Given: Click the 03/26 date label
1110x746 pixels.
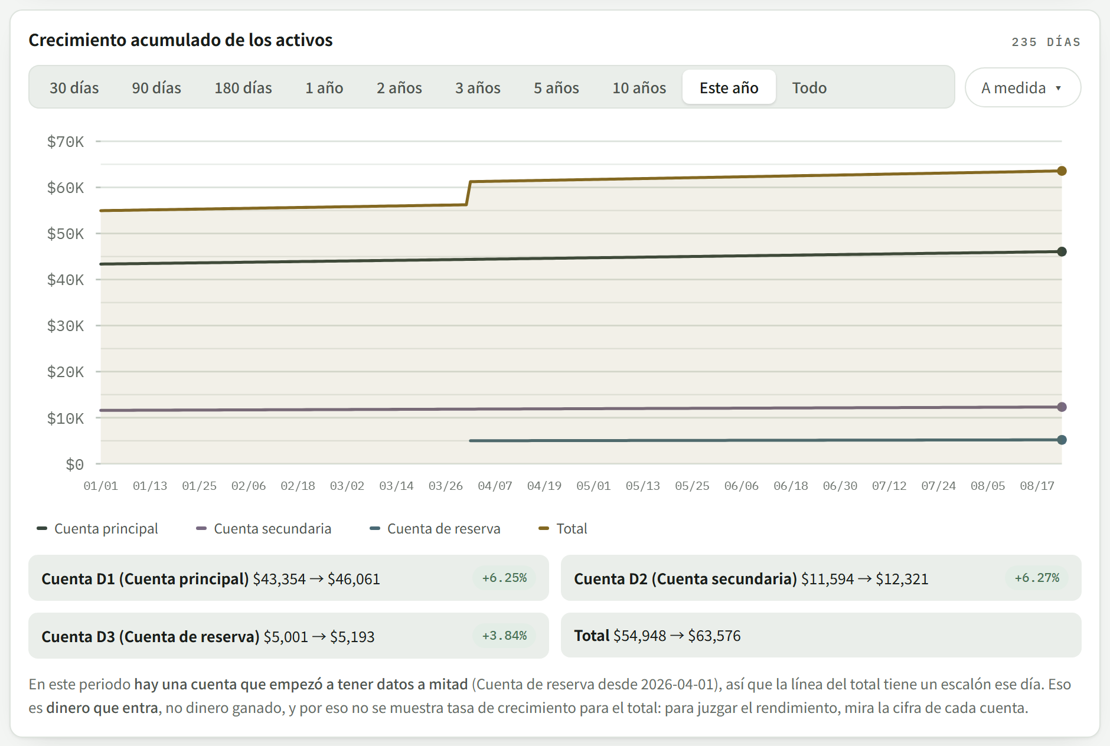Looking at the screenshot, I should [446, 486].
